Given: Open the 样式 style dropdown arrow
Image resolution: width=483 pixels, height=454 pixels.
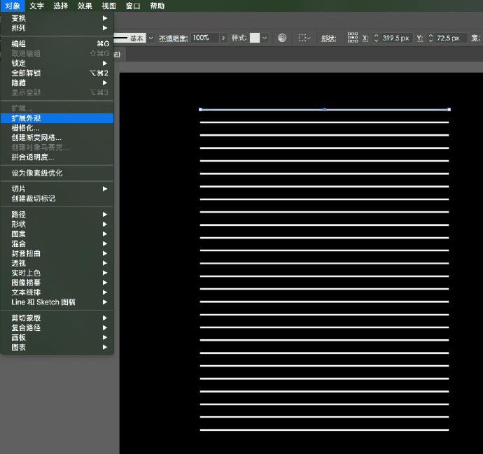Looking at the screenshot, I should coord(265,38).
